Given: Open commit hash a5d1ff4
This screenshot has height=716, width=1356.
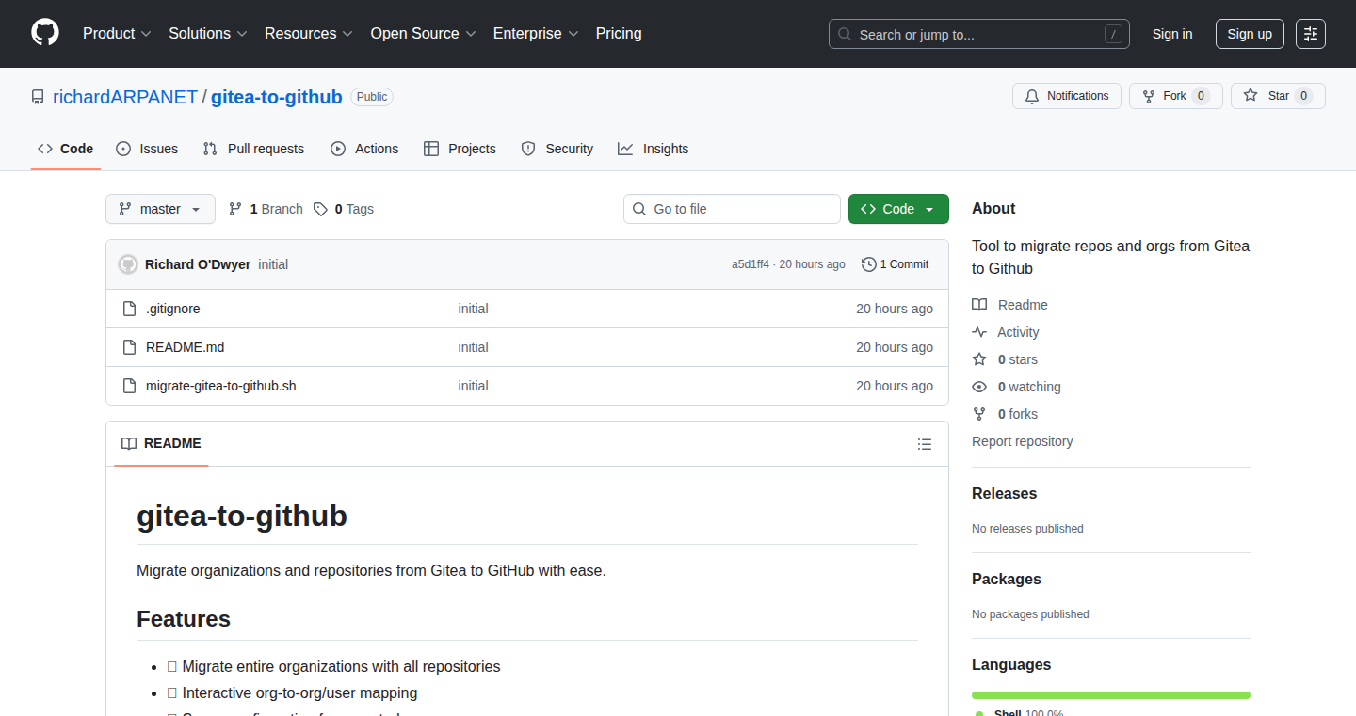Looking at the screenshot, I should (751, 264).
